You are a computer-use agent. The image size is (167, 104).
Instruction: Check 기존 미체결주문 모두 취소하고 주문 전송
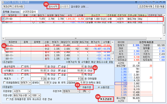click(7, 99)
